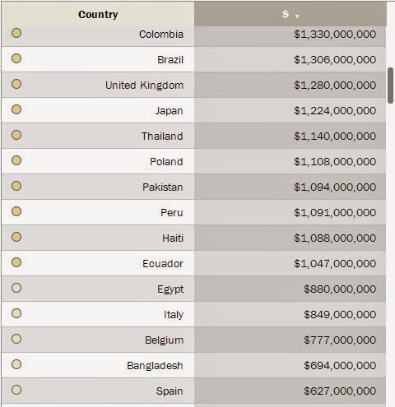This screenshot has height=407, width=395.
Task: Click the Italy country name
Action: tap(174, 315)
